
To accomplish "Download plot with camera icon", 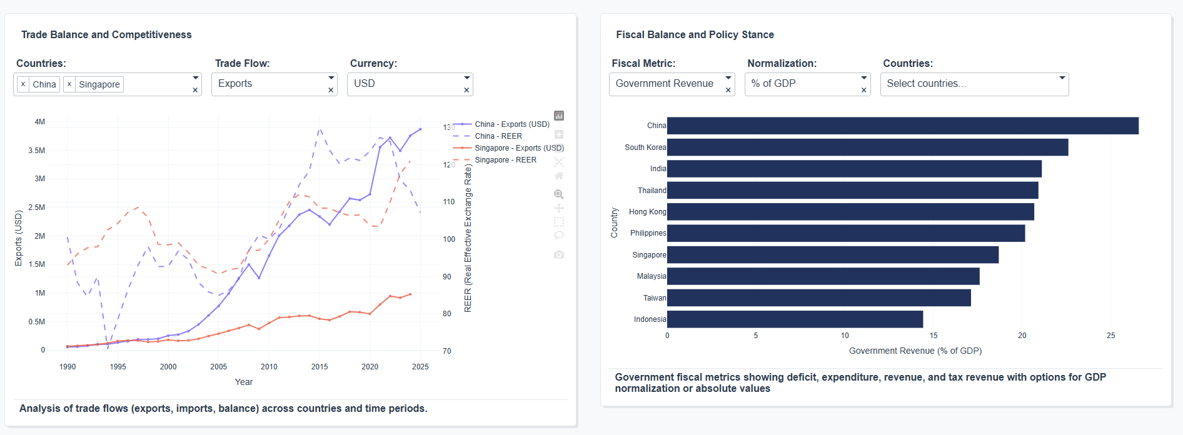I will click(559, 254).
